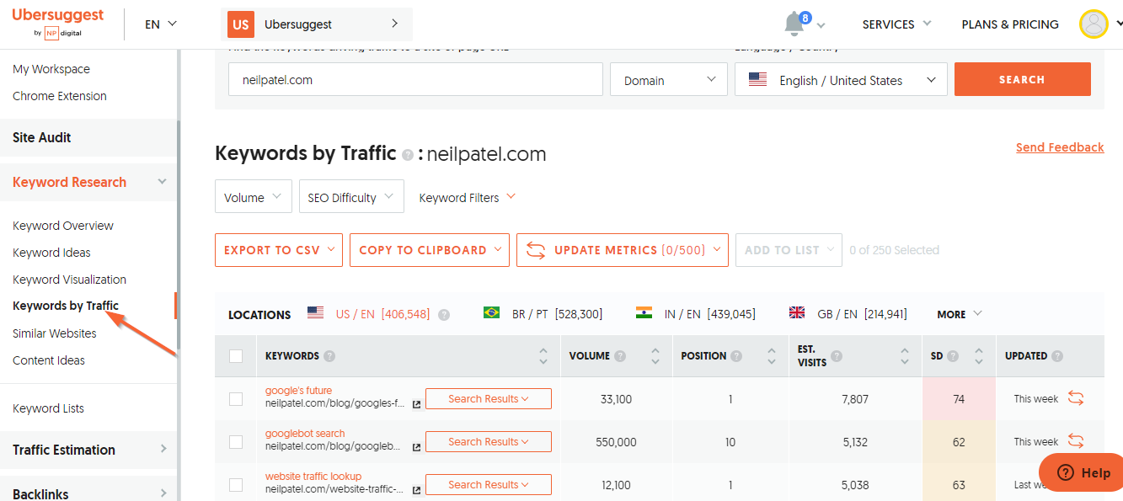The height and width of the screenshot is (501, 1123).
Task: Refresh metrics for google's future row
Action: click(x=1076, y=398)
